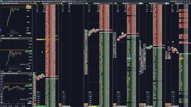Select the diagonal trend line tool
This screenshot has height=107, width=191.
pos(1,88)
